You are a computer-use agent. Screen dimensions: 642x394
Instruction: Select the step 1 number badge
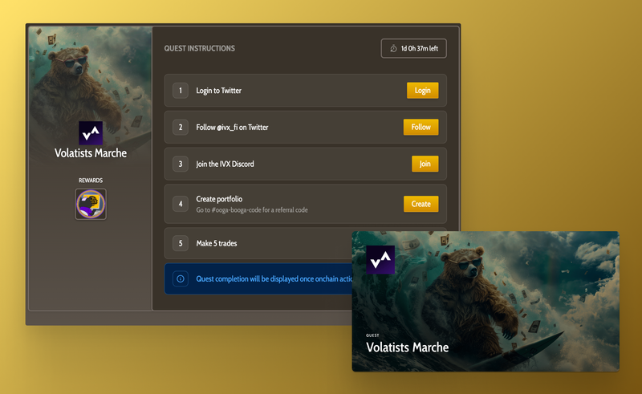point(181,91)
